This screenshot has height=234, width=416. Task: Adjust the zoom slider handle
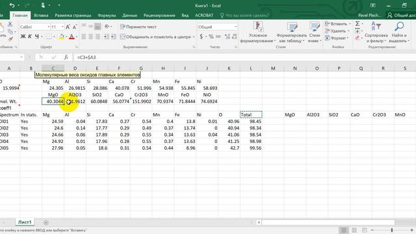392,230
